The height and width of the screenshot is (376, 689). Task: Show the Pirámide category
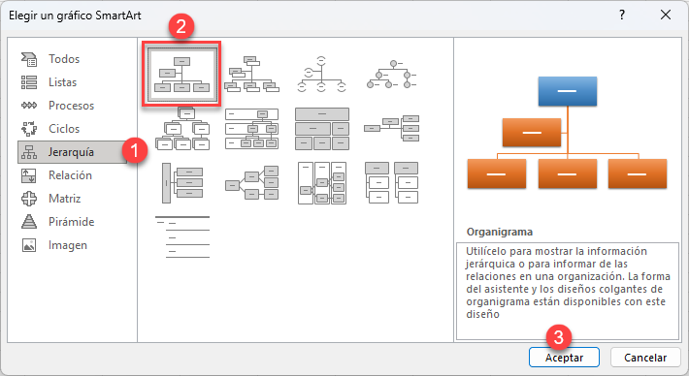(x=72, y=222)
